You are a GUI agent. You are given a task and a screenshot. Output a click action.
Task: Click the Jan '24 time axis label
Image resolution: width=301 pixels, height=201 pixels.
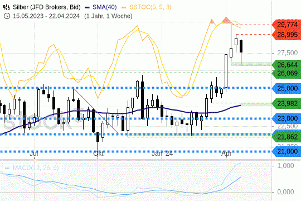click(162, 154)
